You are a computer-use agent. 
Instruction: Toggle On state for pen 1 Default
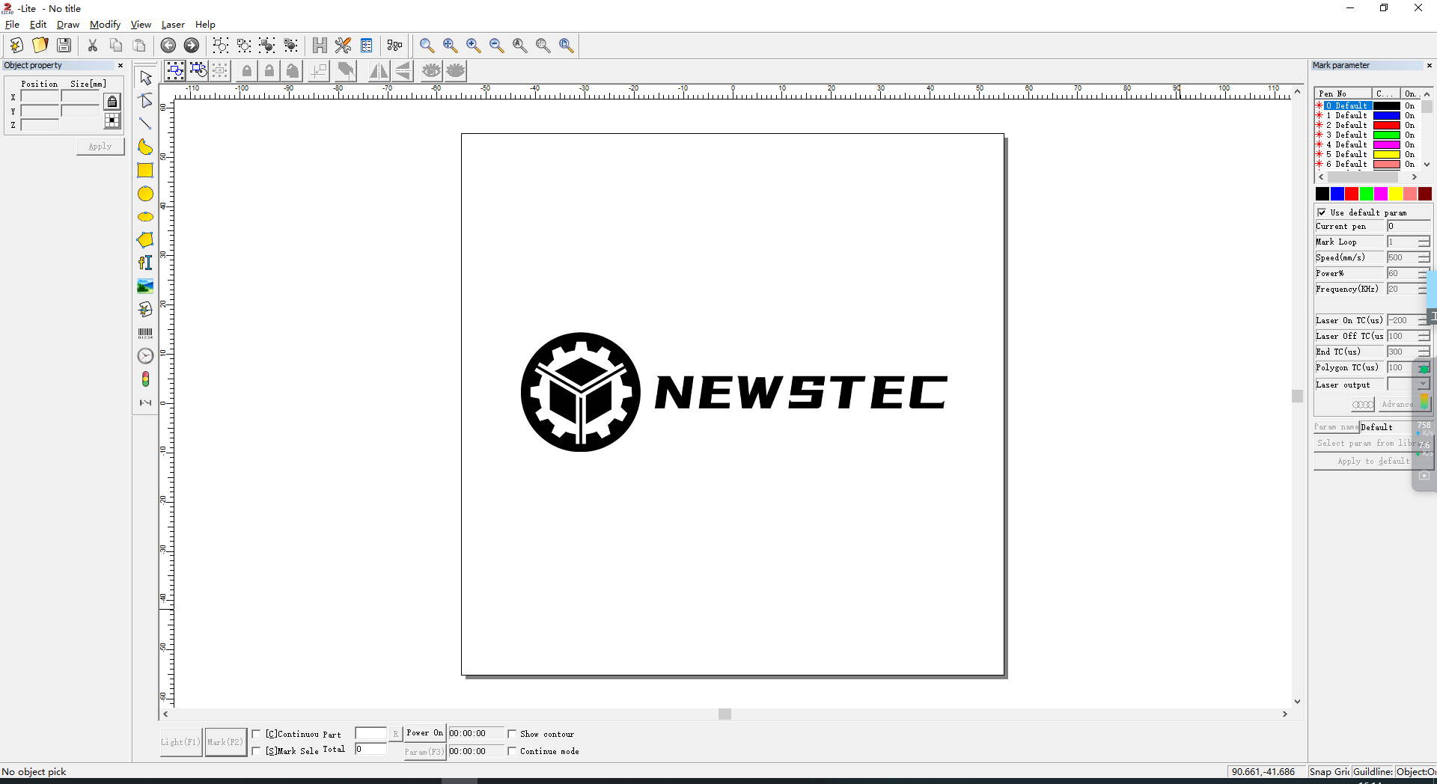[x=1409, y=115]
